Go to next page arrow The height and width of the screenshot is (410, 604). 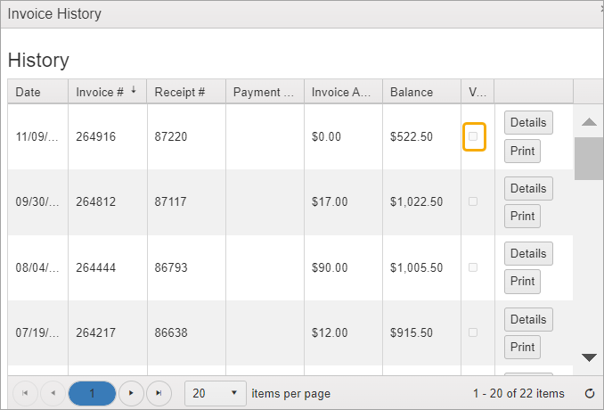point(131,393)
